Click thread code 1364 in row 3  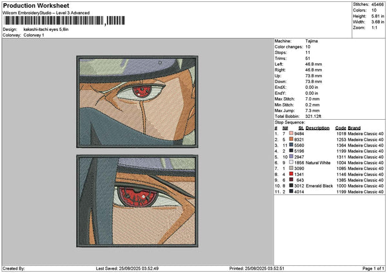pyautogui.click(x=341, y=145)
